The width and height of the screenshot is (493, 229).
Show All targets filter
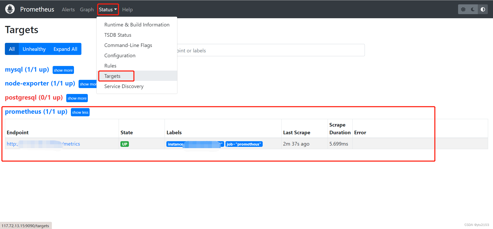[12, 49]
